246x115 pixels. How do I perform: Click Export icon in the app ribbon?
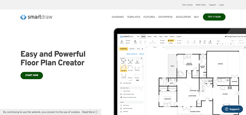122,42
